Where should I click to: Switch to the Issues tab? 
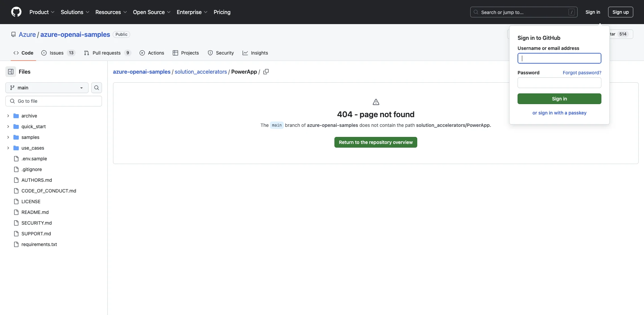[58, 53]
